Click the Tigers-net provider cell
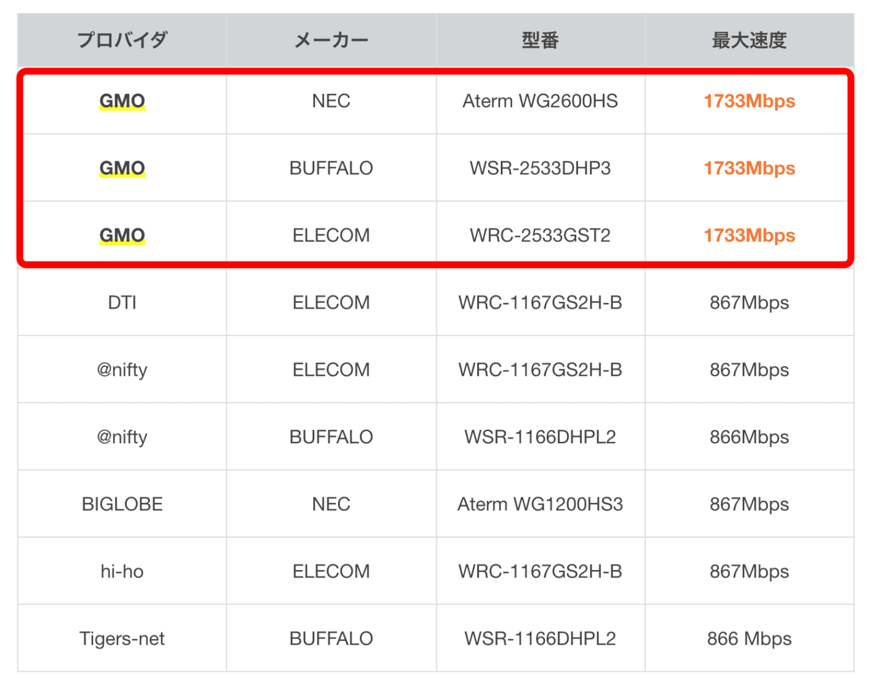 122,638
